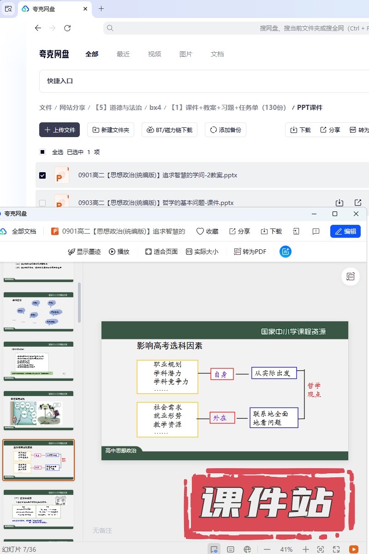Viewport: 369px width, 554px height.
Task: Toggle 显示墨迹 ink display
Action: (84, 252)
